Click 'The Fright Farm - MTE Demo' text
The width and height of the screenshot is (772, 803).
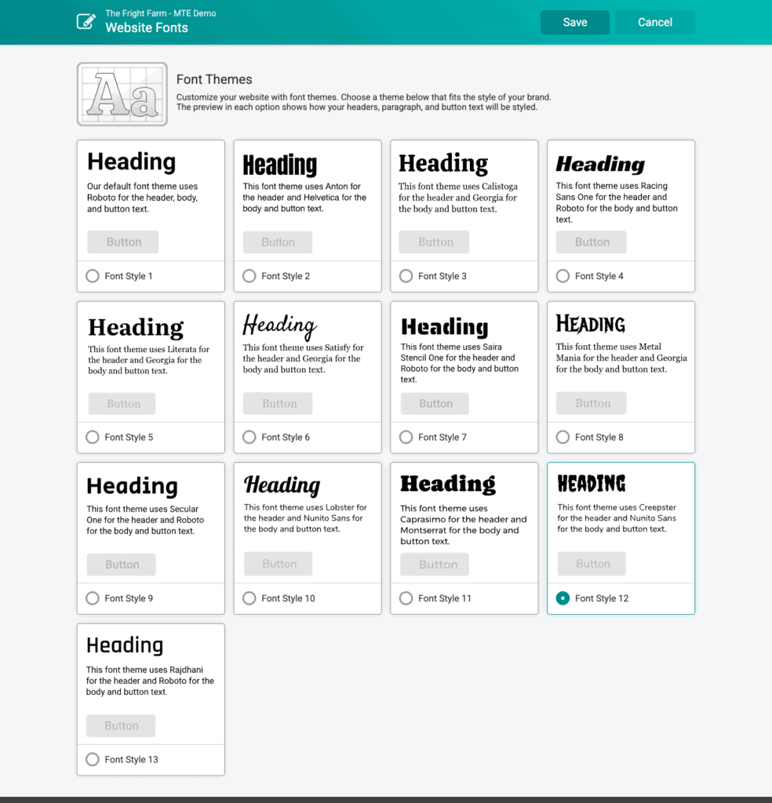click(x=161, y=13)
